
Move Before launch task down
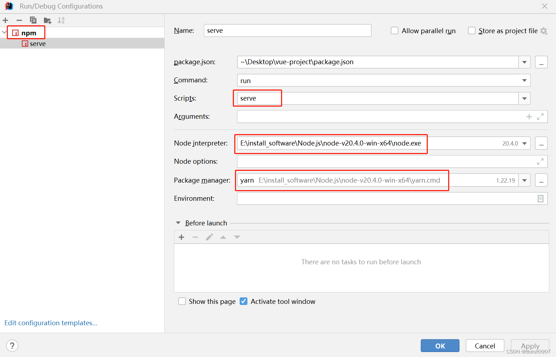[237, 237]
